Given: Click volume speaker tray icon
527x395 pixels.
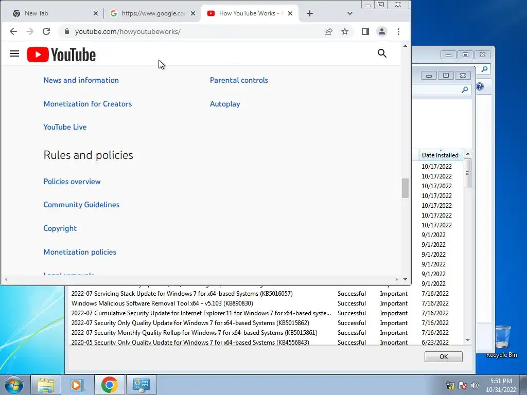Looking at the screenshot, I should pyautogui.click(x=475, y=385).
